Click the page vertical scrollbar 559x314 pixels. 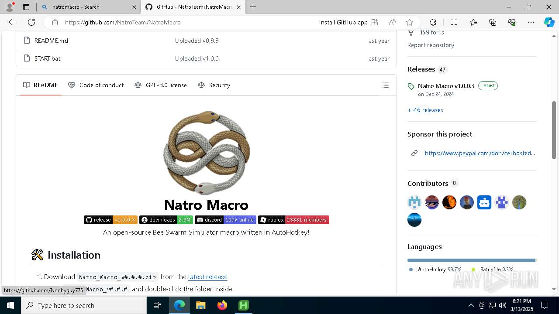tap(554, 131)
